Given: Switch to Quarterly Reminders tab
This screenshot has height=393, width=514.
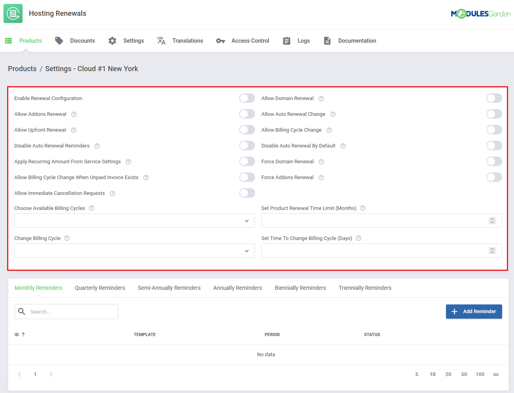Looking at the screenshot, I should pos(100,288).
